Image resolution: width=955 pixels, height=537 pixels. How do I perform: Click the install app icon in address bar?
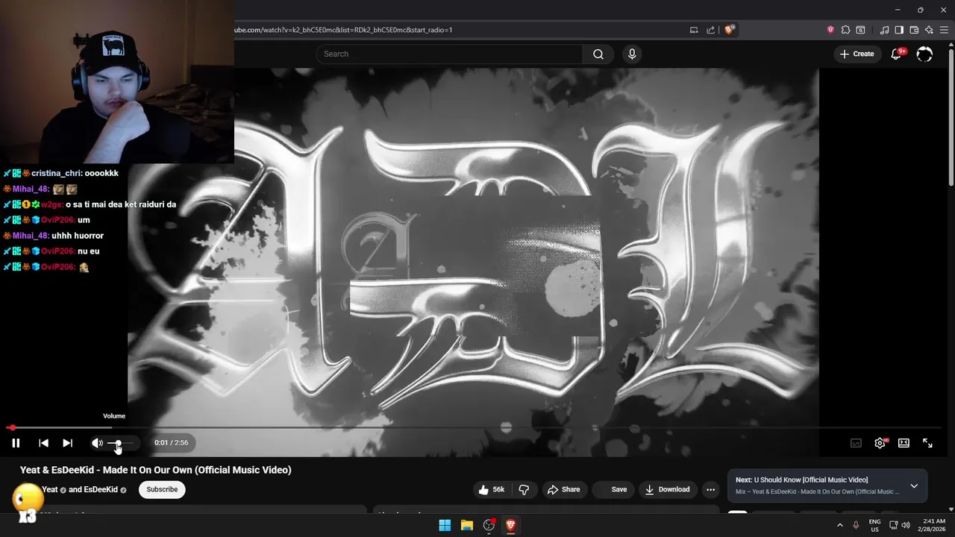coord(694,30)
